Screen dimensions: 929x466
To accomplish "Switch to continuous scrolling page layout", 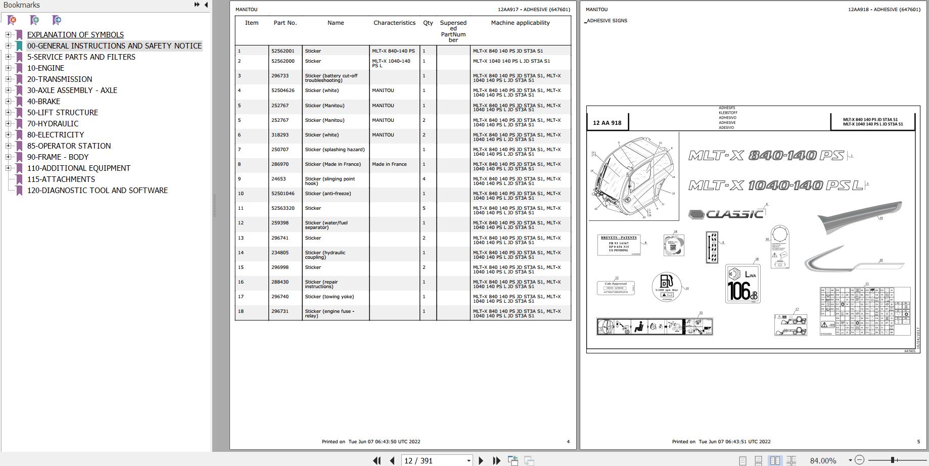I will coord(758,460).
